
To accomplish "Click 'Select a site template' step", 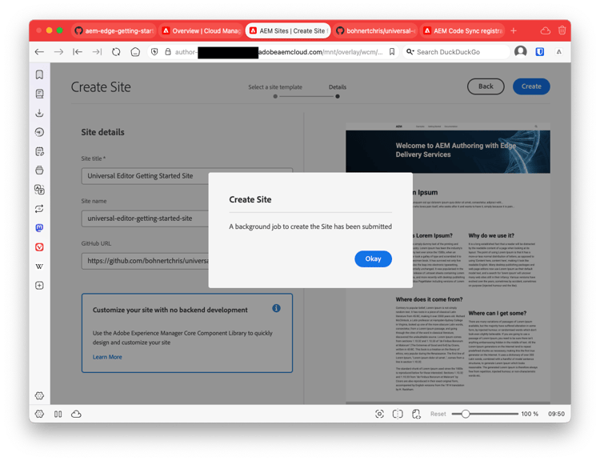I will [x=275, y=87].
